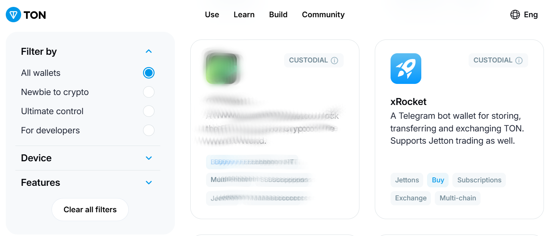Click the blurred green wallet icon
The height and width of the screenshot is (236, 552).
click(x=221, y=69)
